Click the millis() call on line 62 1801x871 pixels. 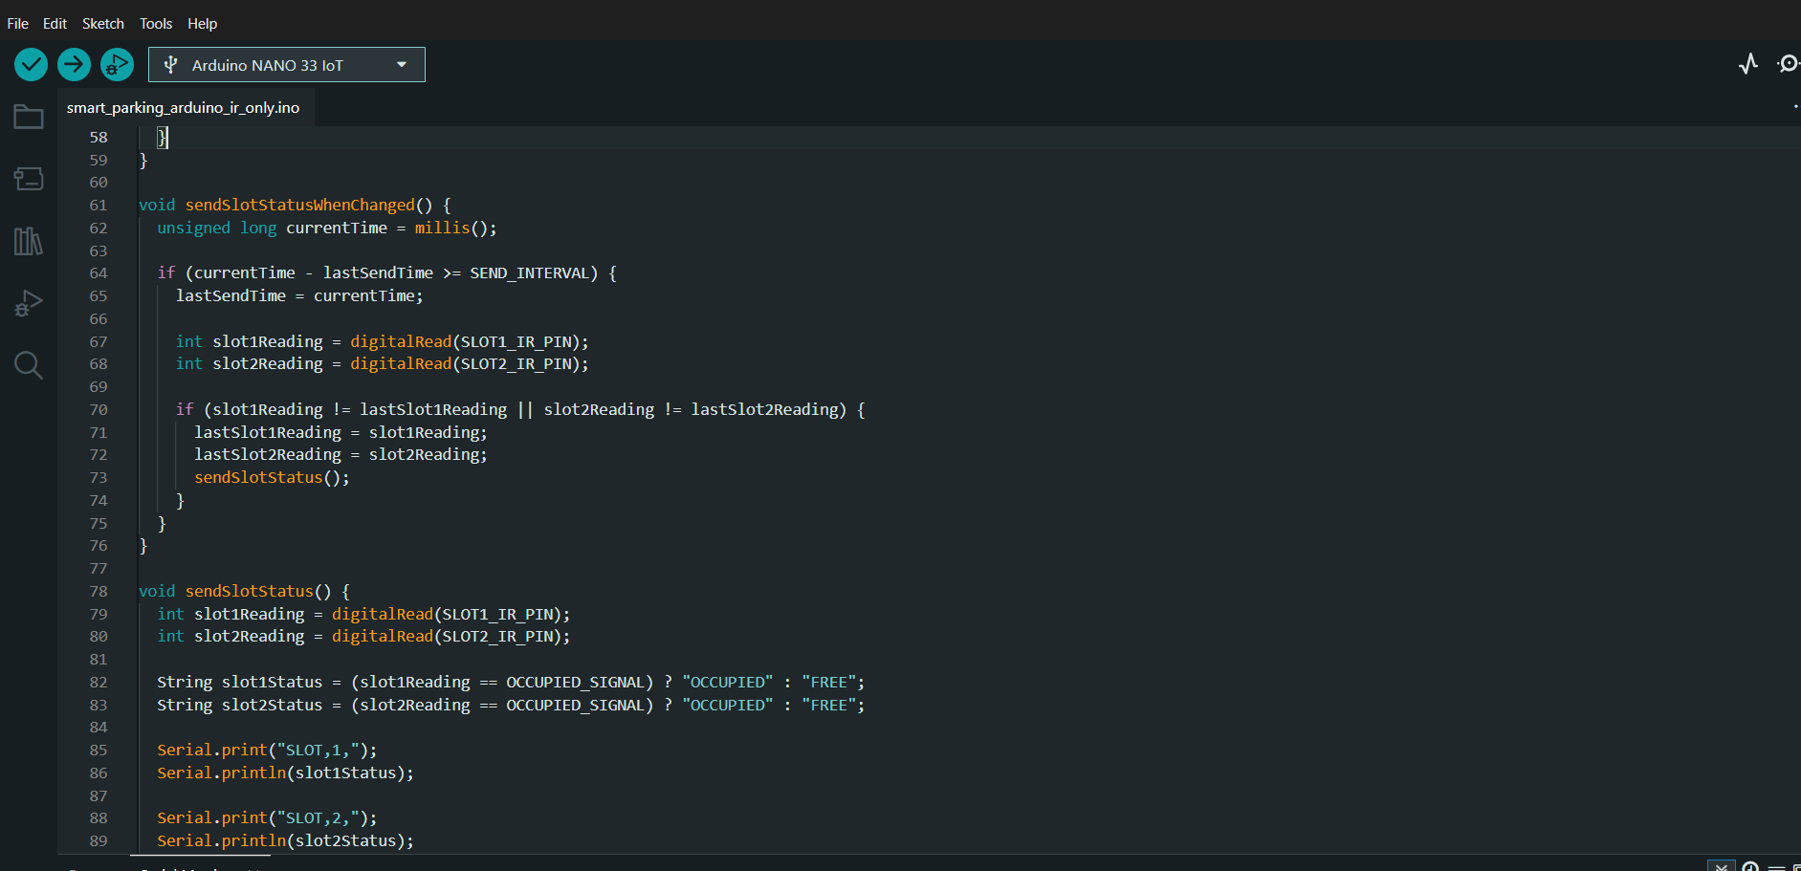[450, 229]
